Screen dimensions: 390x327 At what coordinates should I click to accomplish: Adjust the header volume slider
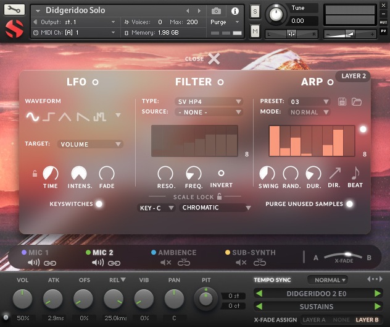click(x=350, y=34)
